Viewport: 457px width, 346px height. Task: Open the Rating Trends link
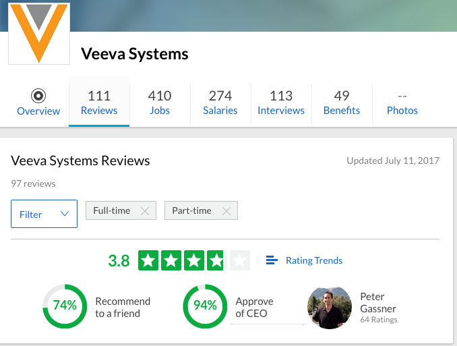pos(314,260)
